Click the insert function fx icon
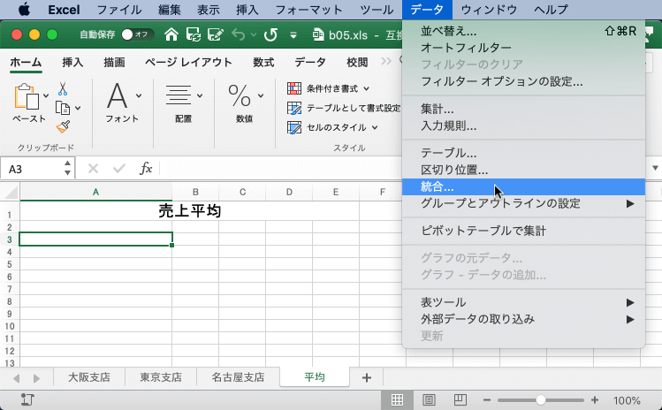This screenshot has width=662, height=410. click(146, 168)
